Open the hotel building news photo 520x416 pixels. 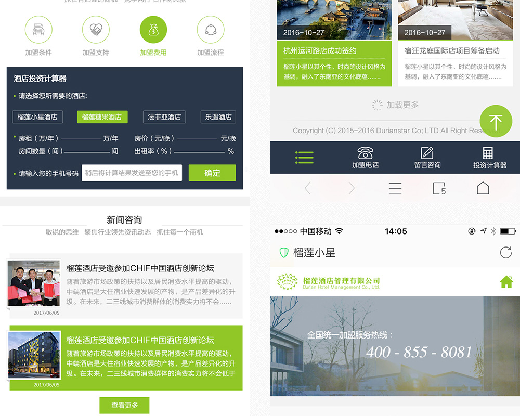(x=34, y=355)
